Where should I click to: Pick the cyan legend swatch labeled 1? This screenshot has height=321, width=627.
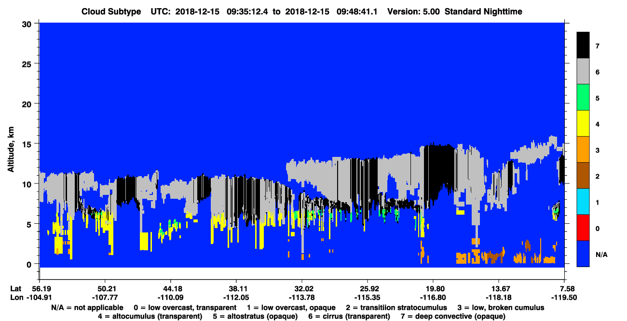[x=583, y=202]
